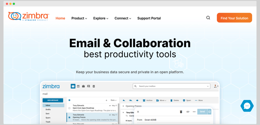Open the Briefcase icon in Zimbra app bar
The image size is (260, 125).
tap(83, 86)
